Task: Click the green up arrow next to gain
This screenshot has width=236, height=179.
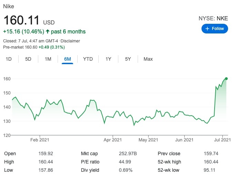Action: [x=48, y=31]
